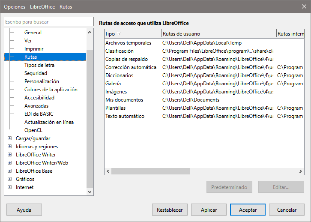Viewport: 311px width, 222px height.
Task: Select the Idiomas y regiones category label
Action: [37, 147]
